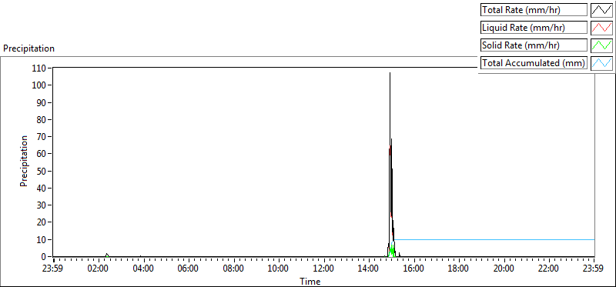This screenshot has width=616, height=287.
Task: Click the flat blue accumulated line
Action: click(494, 239)
